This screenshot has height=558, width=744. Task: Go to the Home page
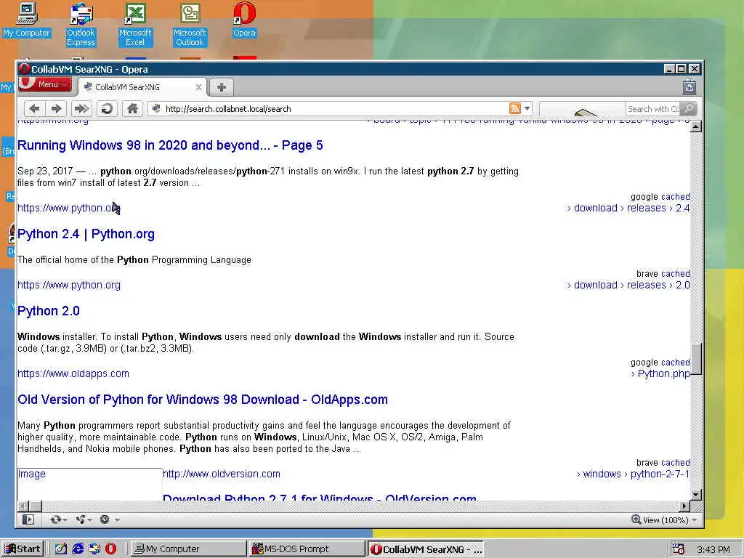(132, 109)
